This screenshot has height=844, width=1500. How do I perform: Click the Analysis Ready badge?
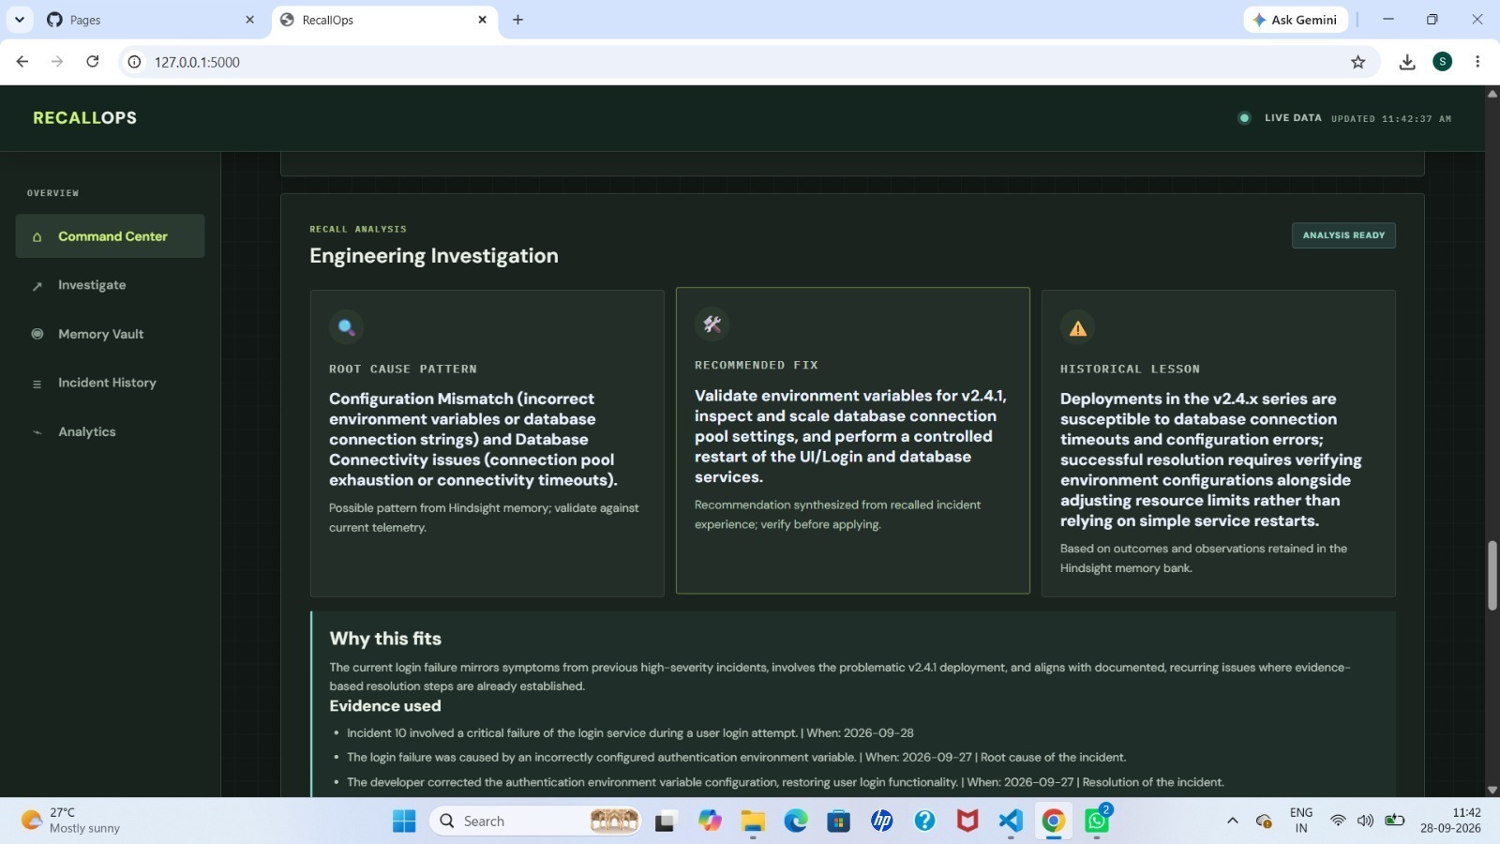1343,235
